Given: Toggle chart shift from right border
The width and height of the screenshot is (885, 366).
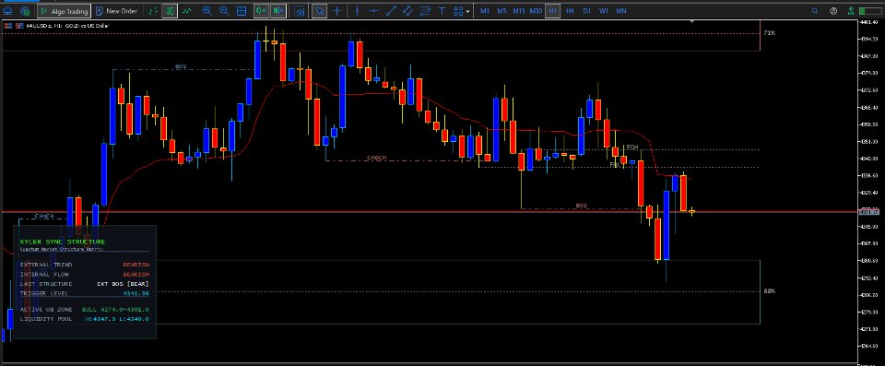Looking at the screenshot, I should click(x=277, y=11).
